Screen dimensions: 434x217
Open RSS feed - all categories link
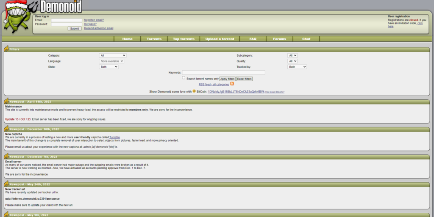pyautogui.click(x=214, y=85)
